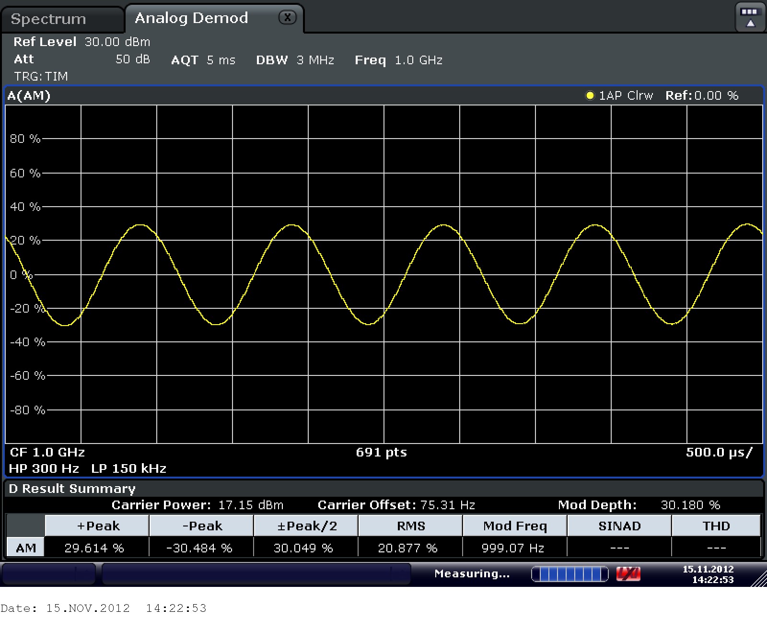Click the red LXI status icon
Image resolution: width=767 pixels, height=631 pixels.
point(628,573)
